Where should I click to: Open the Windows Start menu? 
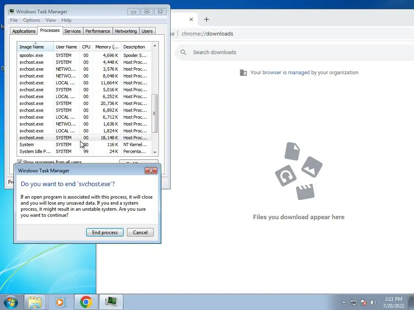[11, 302]
